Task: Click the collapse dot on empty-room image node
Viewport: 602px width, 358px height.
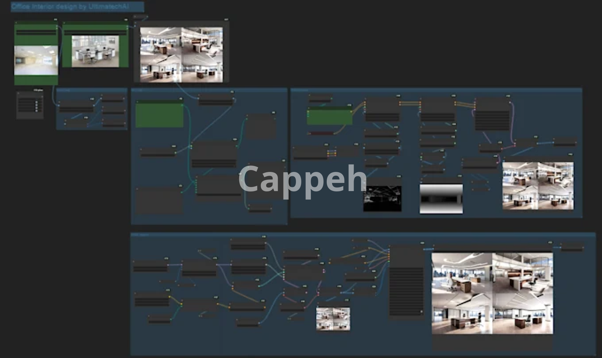Action: click(16, 23)
